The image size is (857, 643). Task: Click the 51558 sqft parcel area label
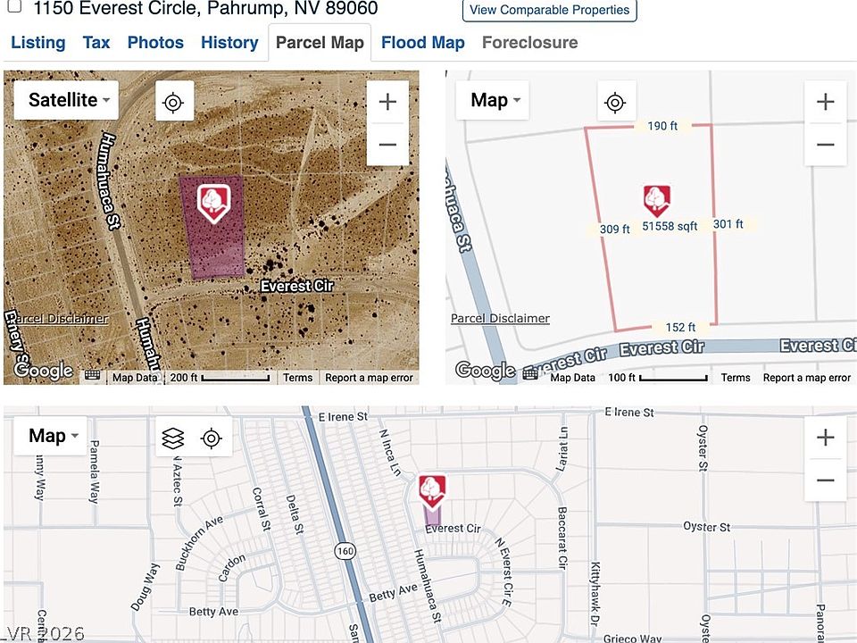670,226
